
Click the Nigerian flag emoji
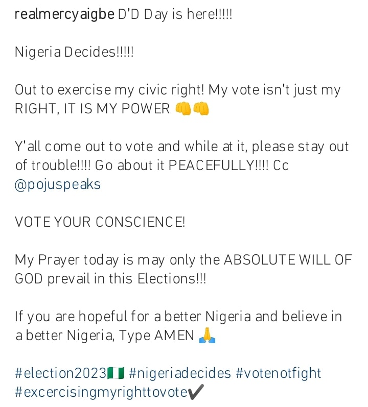116,373
